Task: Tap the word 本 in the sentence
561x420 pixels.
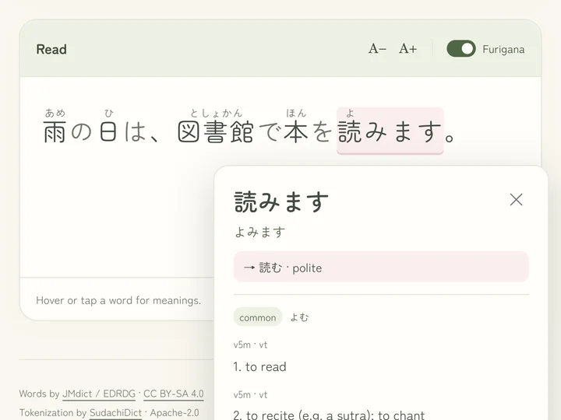Action: pyautogui.click(x=295, y=131)
